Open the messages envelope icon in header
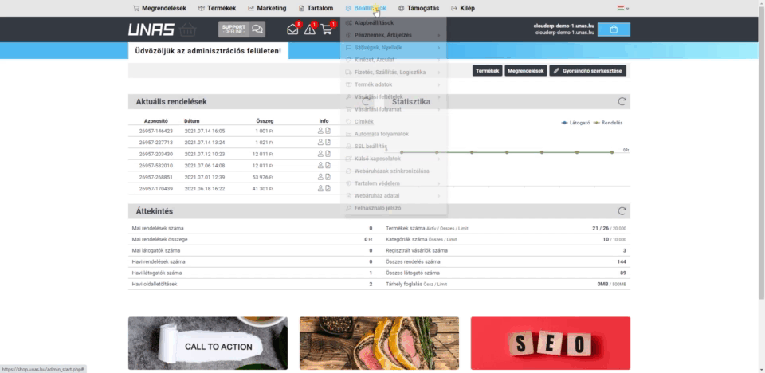This screenshot has height=373, width=765. [292, 29]
